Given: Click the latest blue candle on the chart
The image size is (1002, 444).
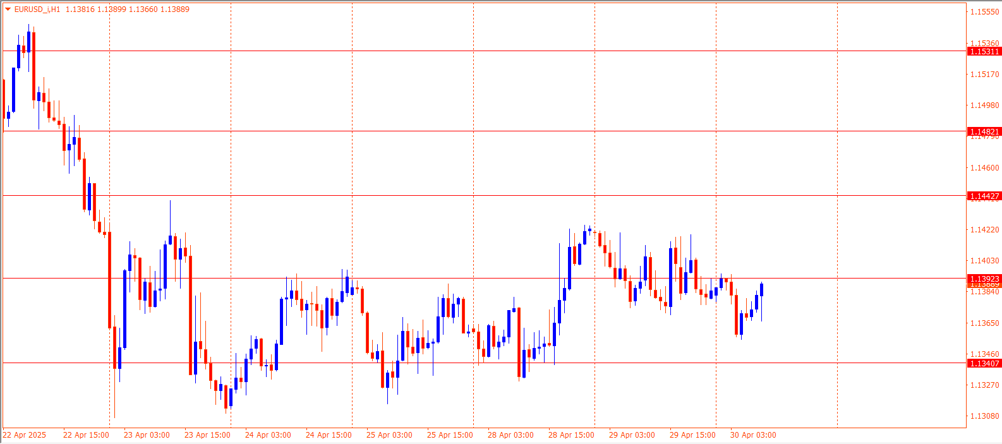Looking at the screenshot, I should point(762,290).
